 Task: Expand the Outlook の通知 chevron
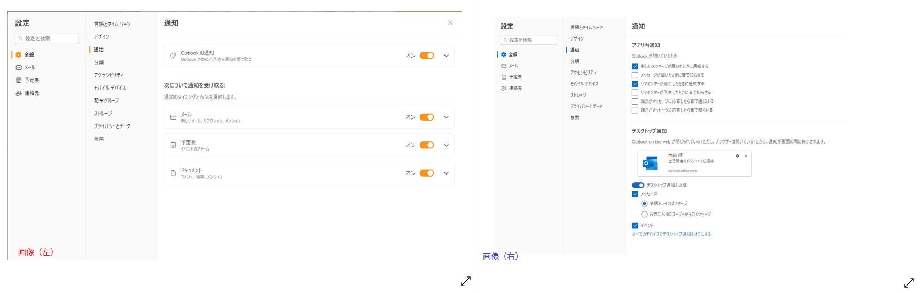[x=446, y=56]
